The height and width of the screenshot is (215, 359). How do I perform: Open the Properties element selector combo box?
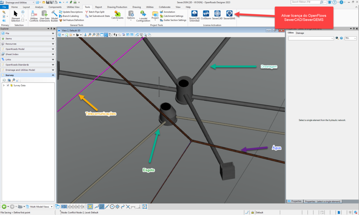pos(311,38)
